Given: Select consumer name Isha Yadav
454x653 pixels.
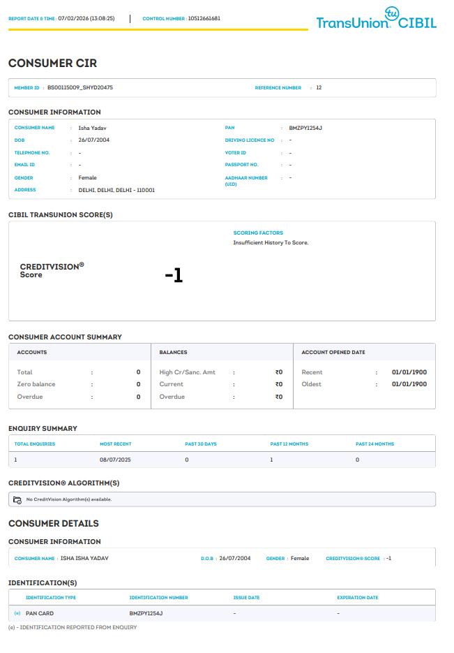Looking at the screenshot, I should point(92,128).
